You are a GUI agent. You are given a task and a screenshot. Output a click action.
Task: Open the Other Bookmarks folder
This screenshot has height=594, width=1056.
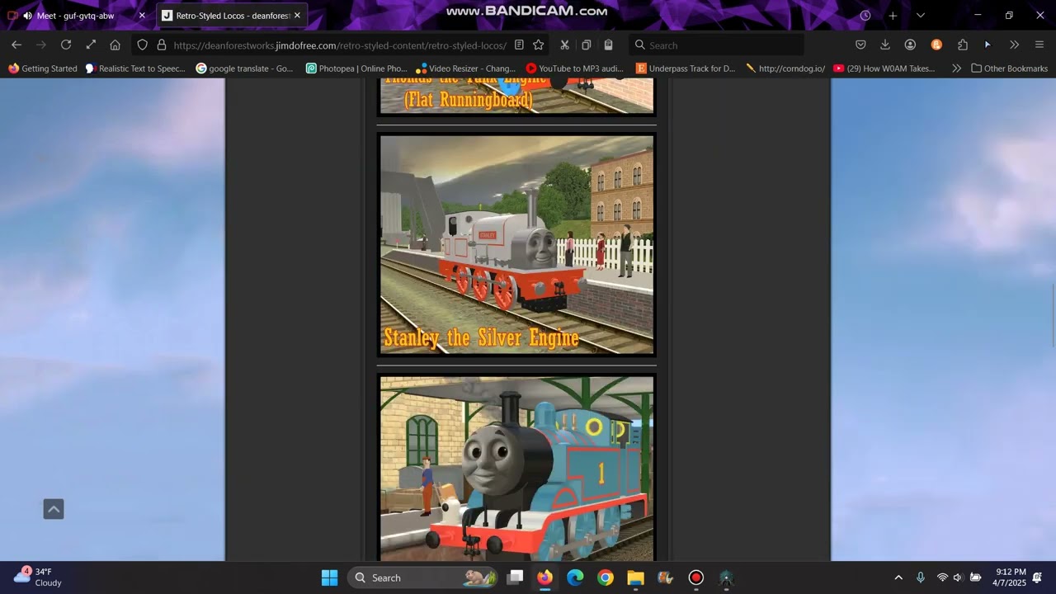(x=1010, y=68)
